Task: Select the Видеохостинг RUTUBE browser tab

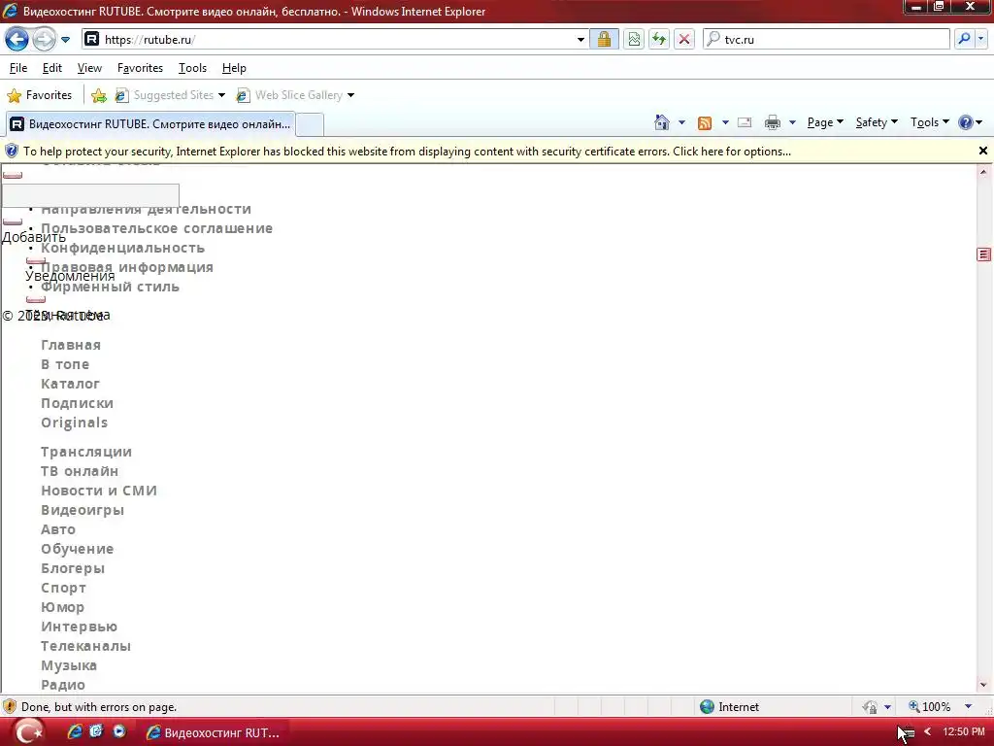Action: 150,123
